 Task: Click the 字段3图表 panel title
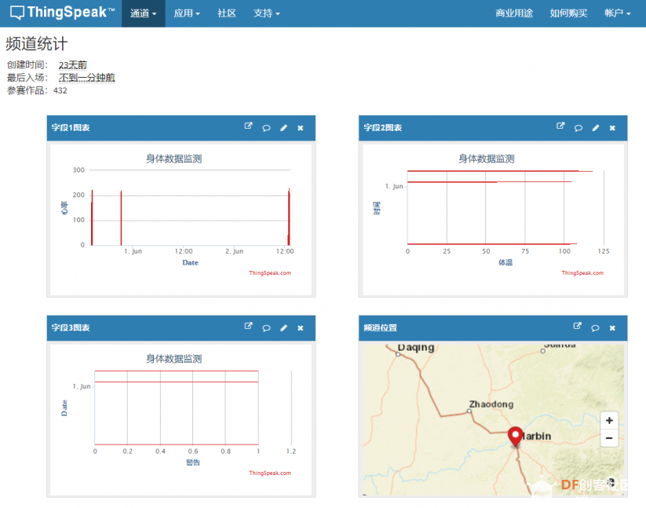point(71,327)
